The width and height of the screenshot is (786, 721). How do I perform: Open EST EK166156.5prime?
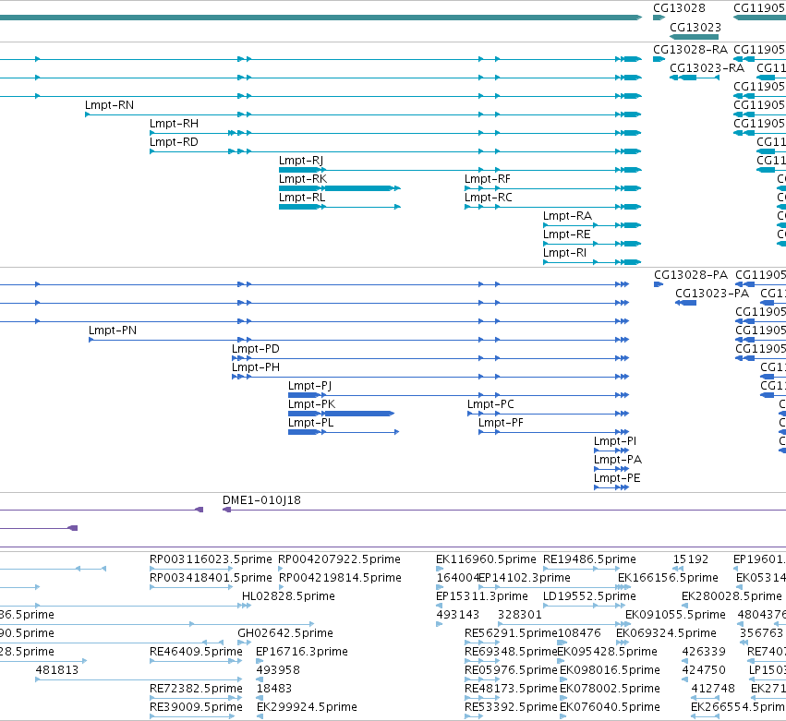click(668, 578)
